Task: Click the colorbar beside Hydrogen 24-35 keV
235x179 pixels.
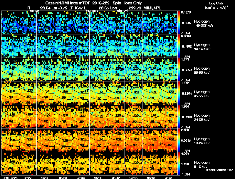Action: [179, 117]
